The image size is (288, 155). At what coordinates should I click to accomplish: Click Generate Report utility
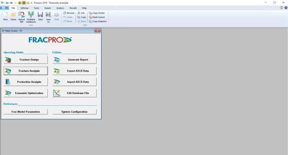pyautogui.click(x=74, y=60)
